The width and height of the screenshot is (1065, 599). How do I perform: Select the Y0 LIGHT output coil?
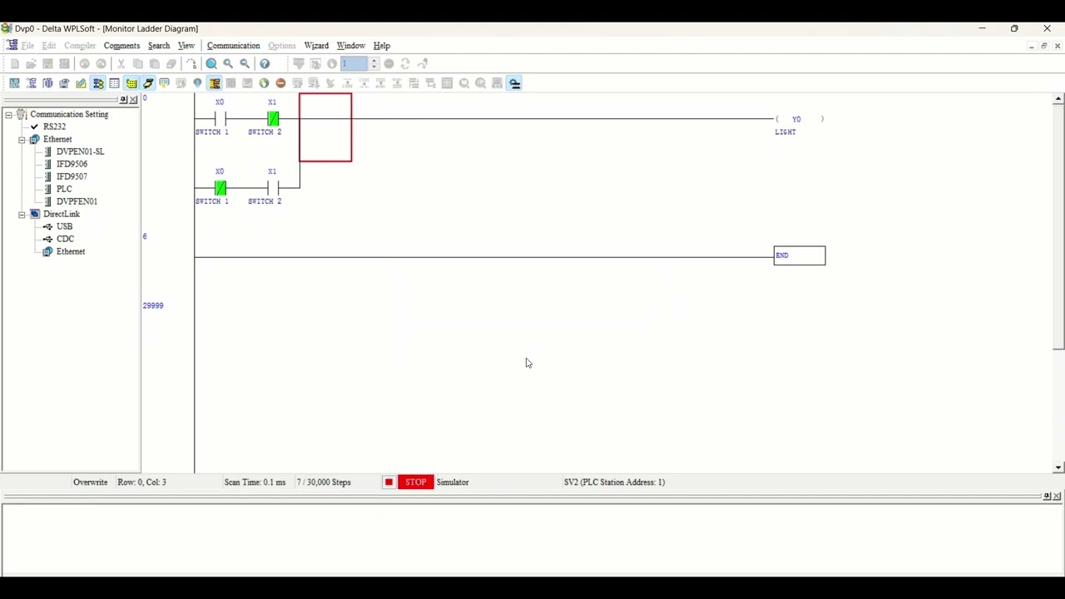coord(799,119)
